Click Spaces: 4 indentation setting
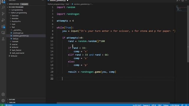This screenshot has height=106, width=189. click(146, 105)
